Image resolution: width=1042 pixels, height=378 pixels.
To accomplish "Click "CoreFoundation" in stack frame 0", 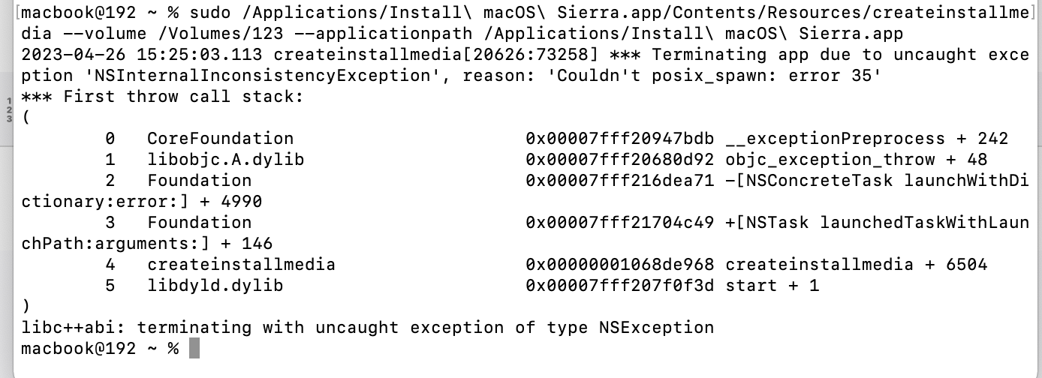I will [x=220, y=139].
